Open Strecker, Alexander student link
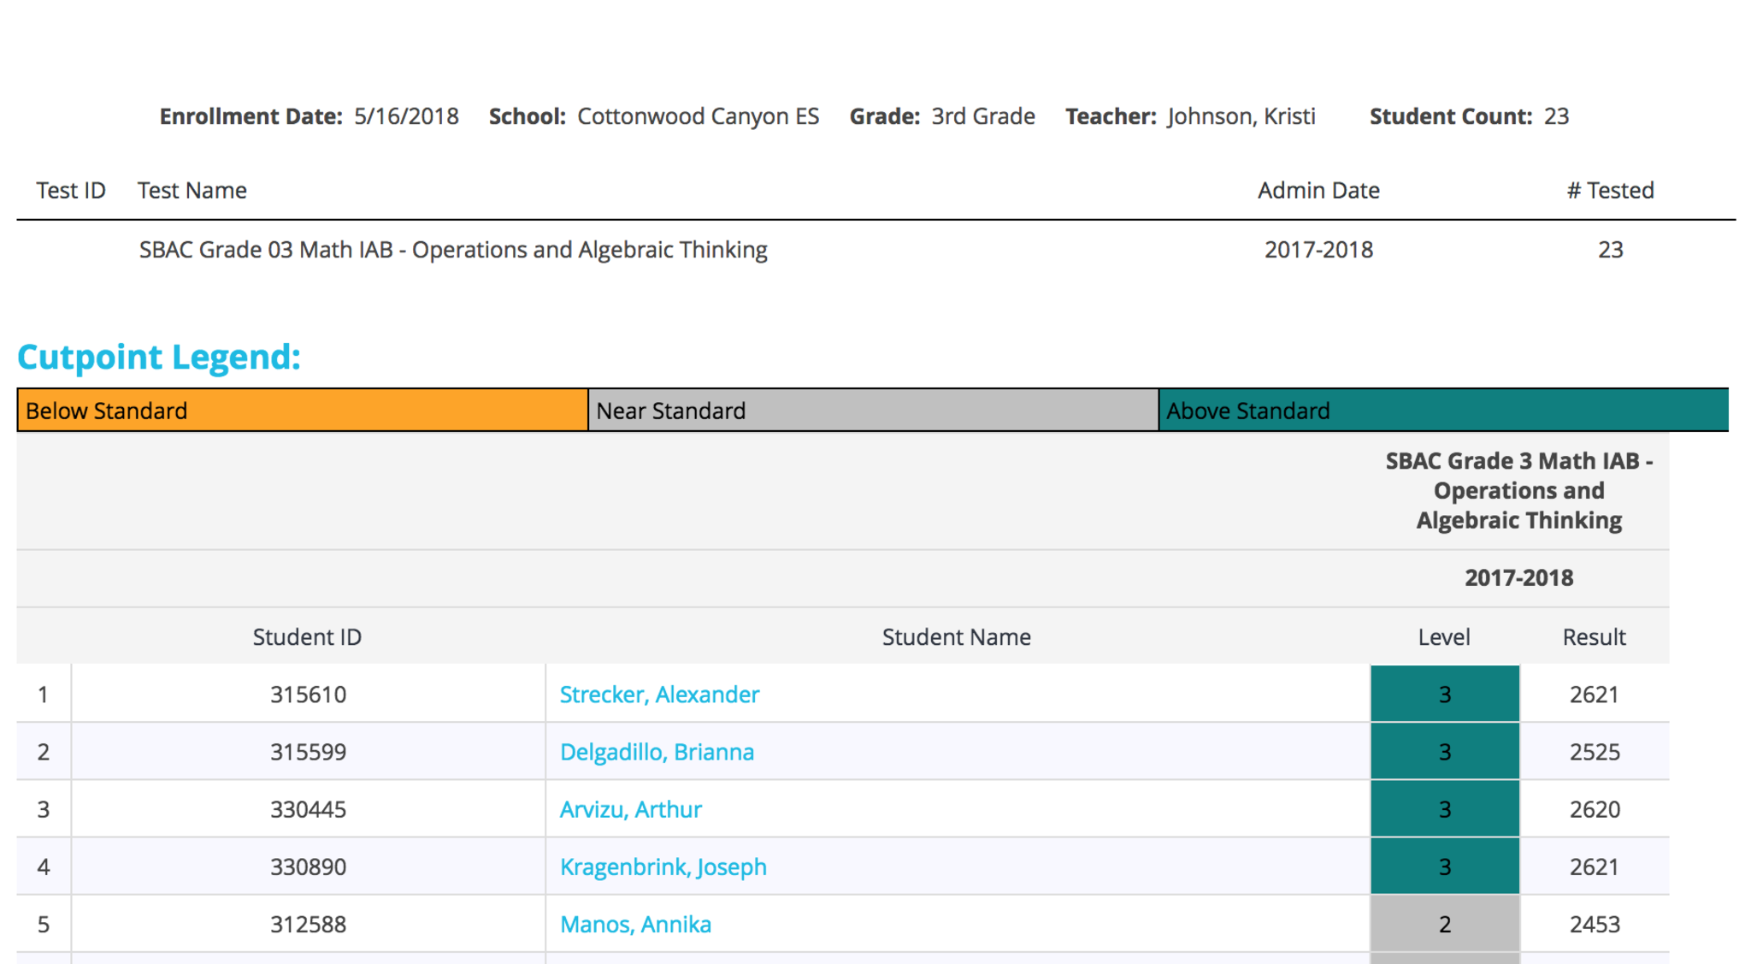Screen dimensions: 1751x964 pyautogui.click(x=659, y=694)
